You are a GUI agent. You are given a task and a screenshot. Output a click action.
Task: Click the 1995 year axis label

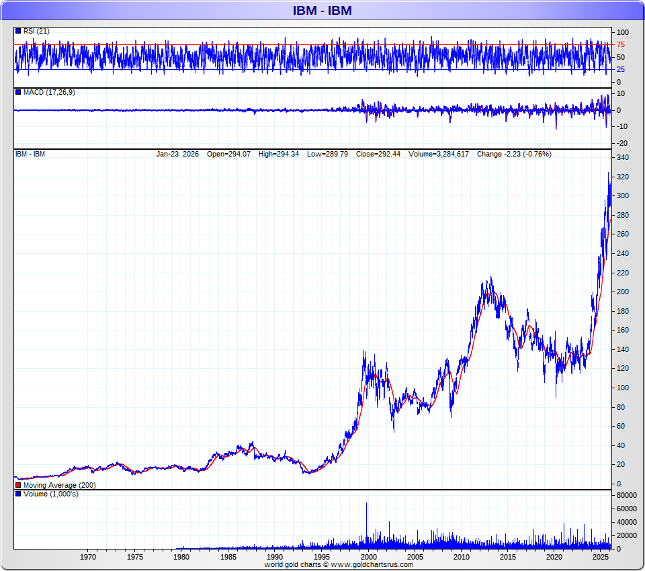point(322,557)
